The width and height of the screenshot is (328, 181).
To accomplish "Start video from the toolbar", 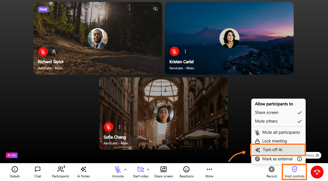I will 141,172.
